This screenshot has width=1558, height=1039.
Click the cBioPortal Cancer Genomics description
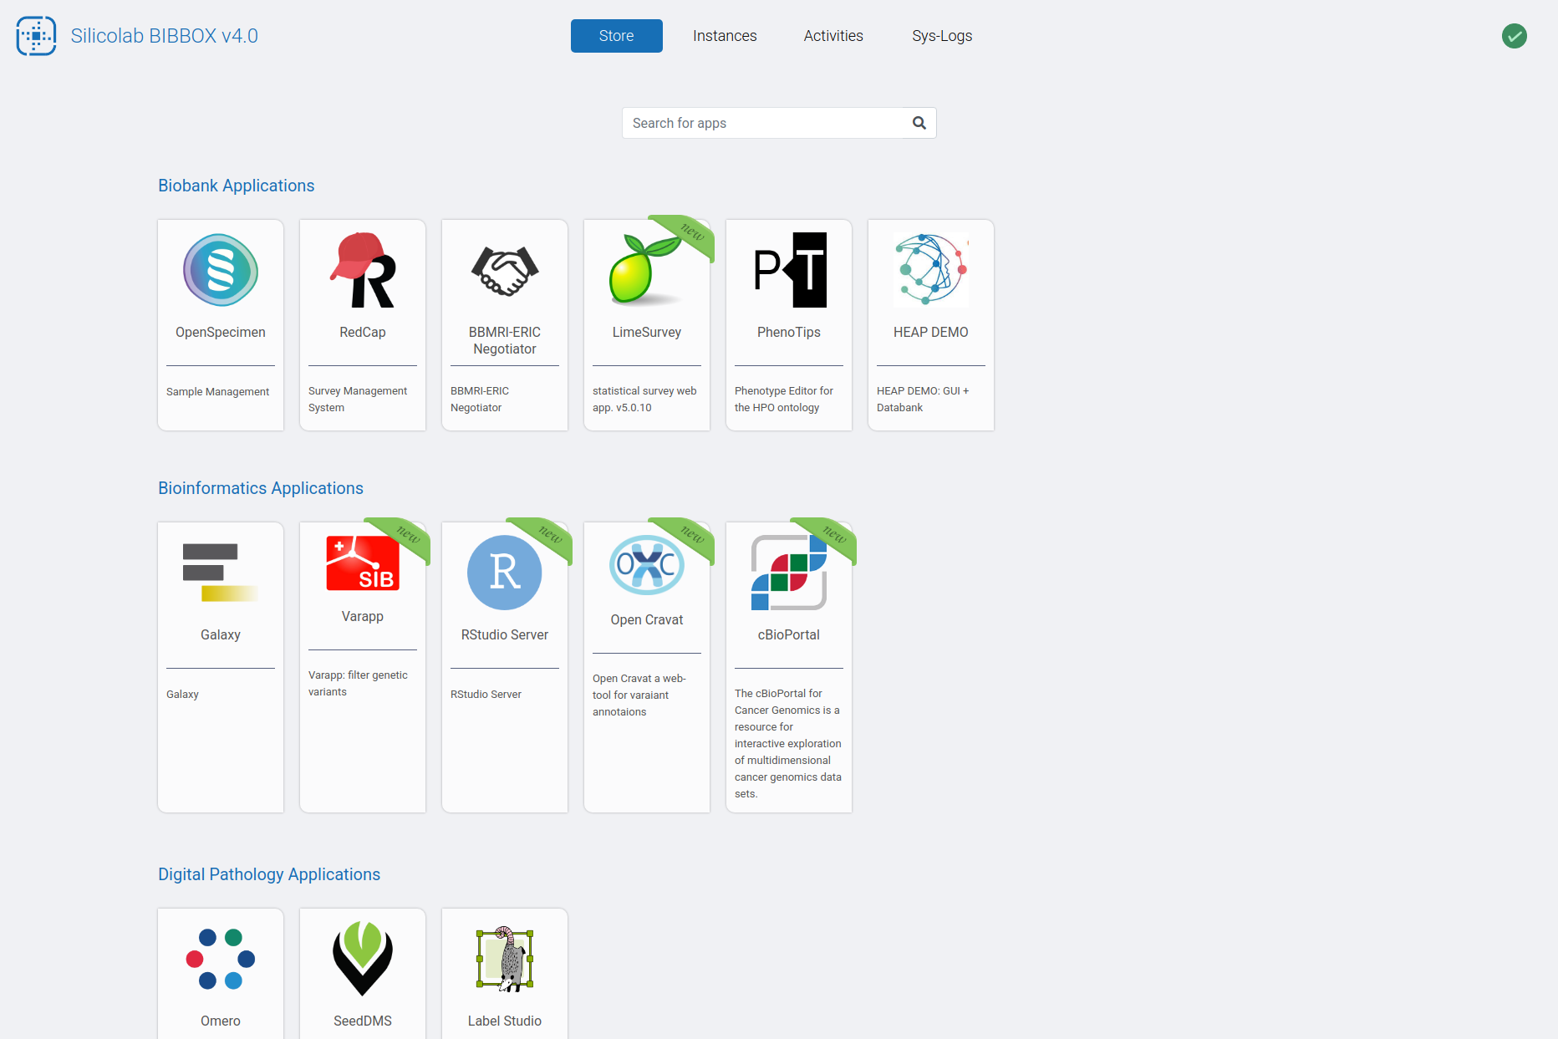[788, 743]
